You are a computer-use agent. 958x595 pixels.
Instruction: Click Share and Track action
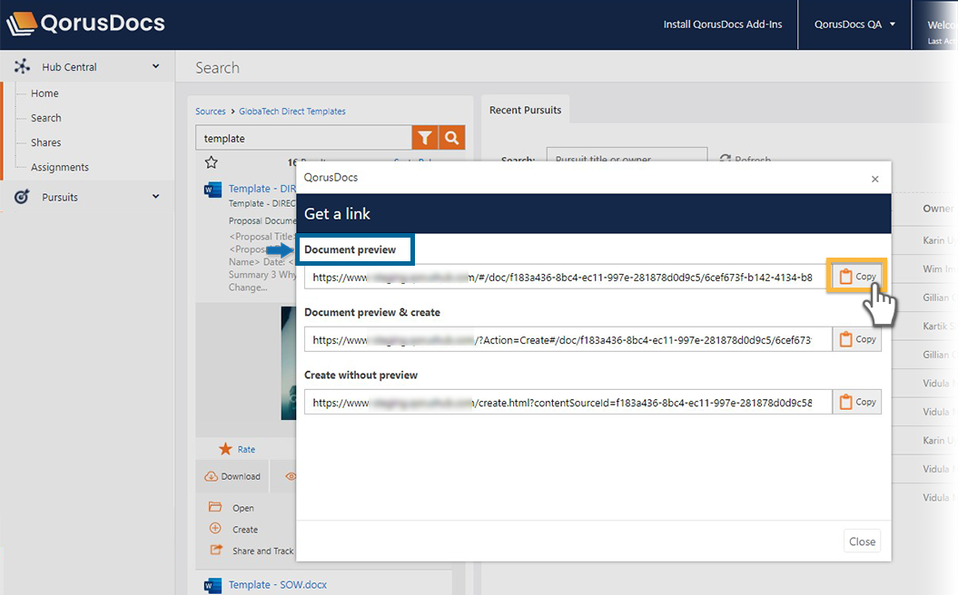263,551
